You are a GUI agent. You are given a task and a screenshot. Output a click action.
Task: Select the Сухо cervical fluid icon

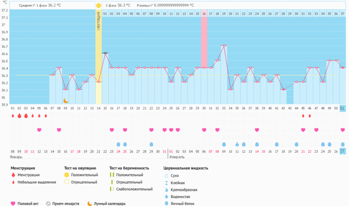[166, 175]
